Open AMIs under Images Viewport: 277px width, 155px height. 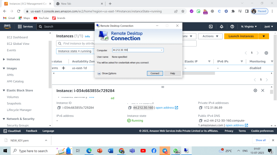(x=10, y=75)
